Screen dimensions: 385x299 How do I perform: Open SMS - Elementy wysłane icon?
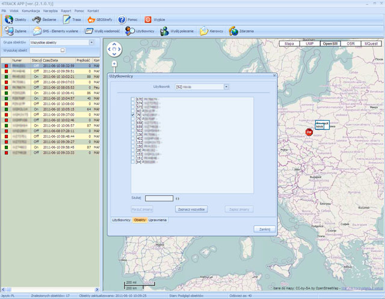pyautogui.click(x=37, y=31)
